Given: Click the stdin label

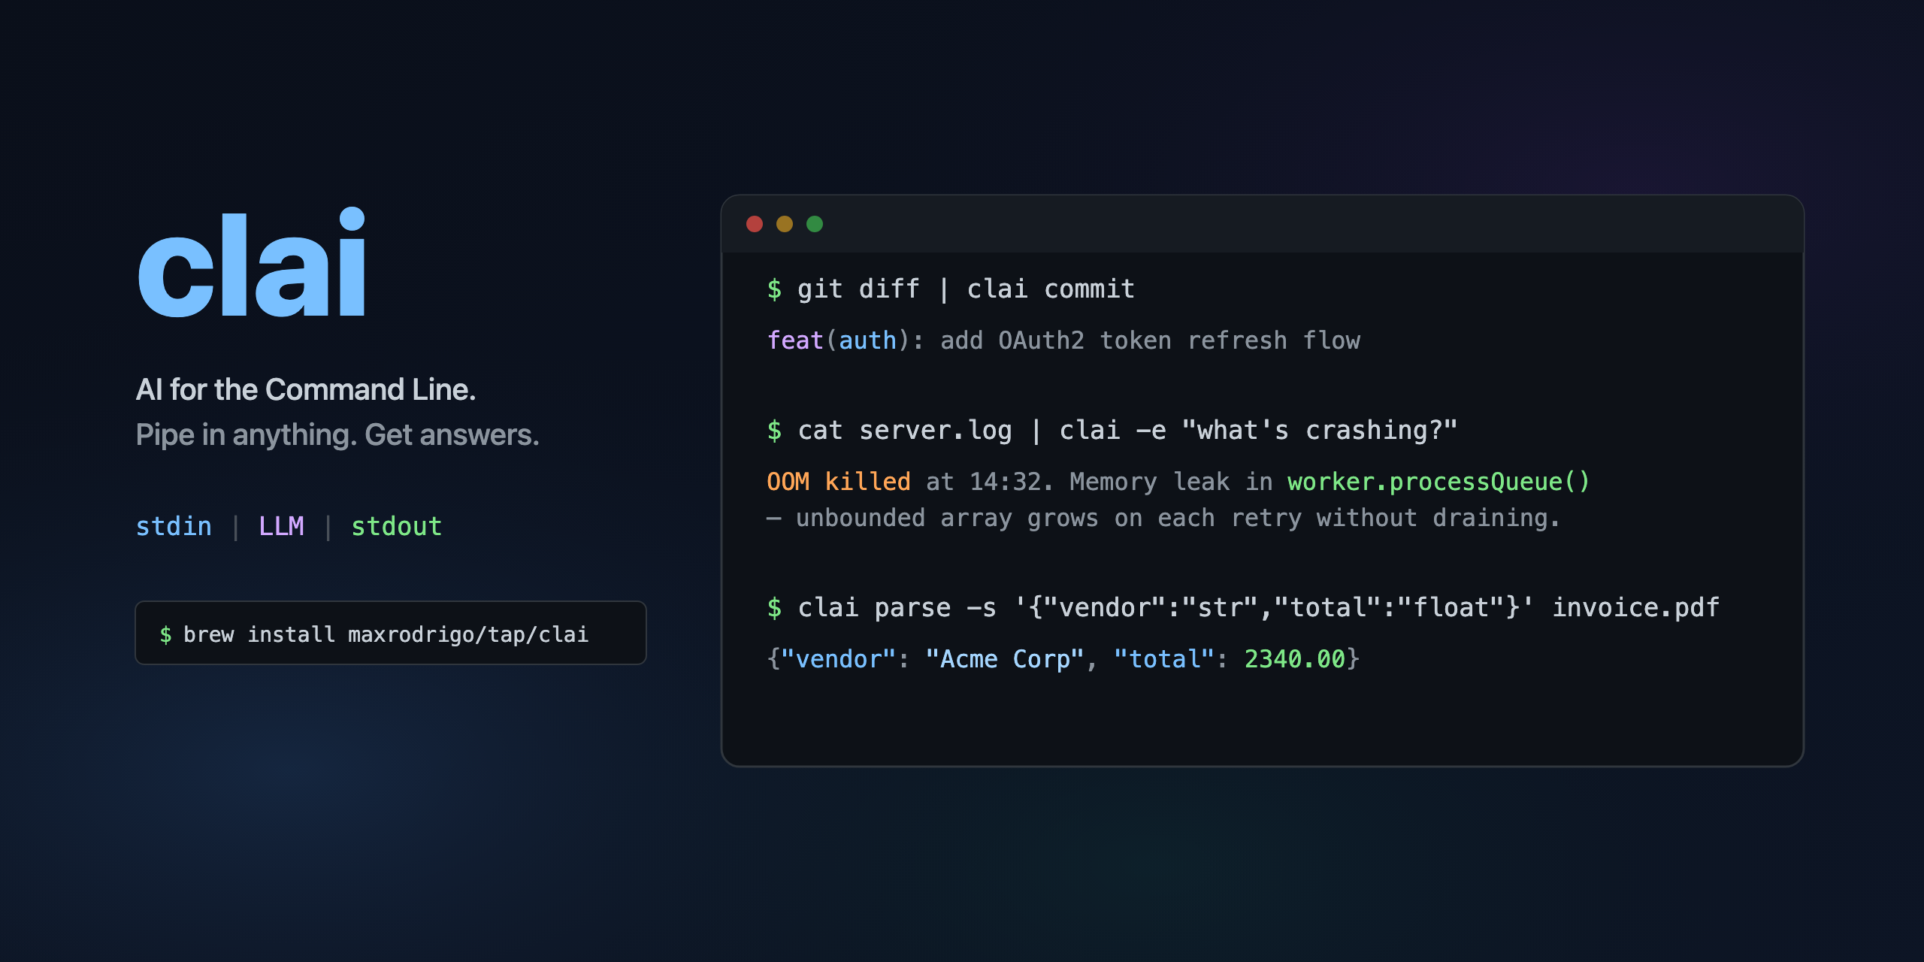Looking at the screenshot, I should (x=174, y=526).
